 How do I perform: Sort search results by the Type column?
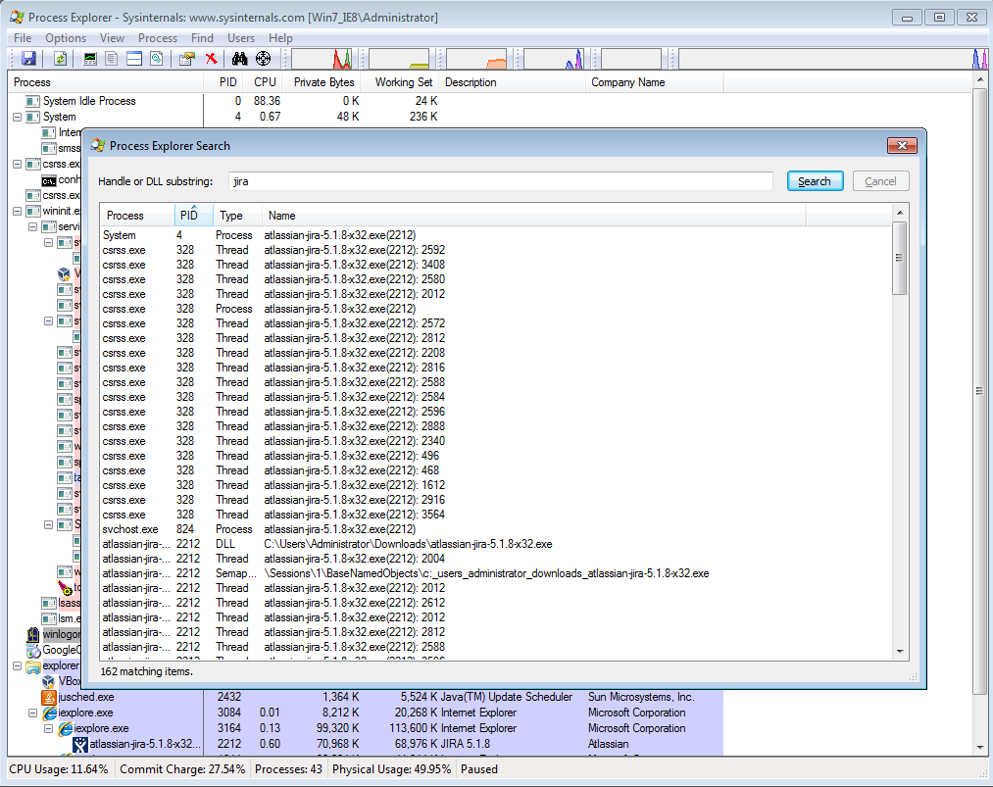point(237,216)
